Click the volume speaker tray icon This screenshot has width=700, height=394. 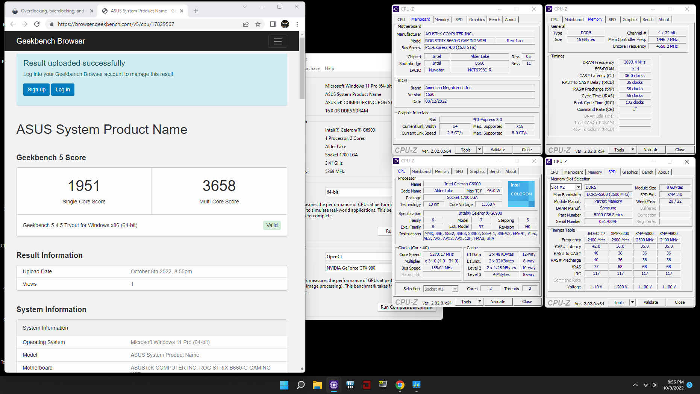654,385
